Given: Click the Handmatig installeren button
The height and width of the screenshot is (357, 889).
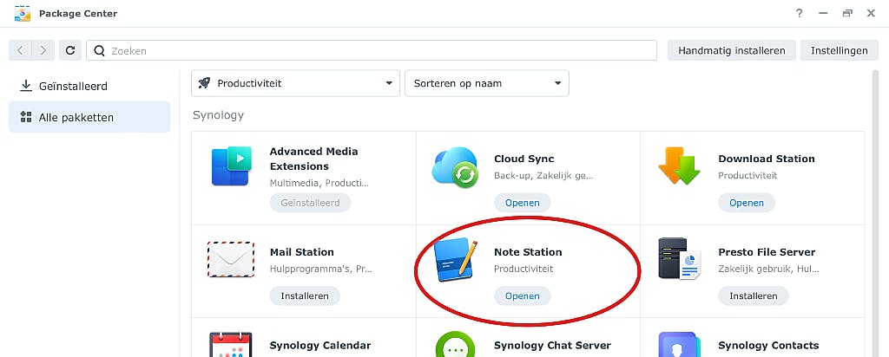Looking at the screenshot, I should (x=731, y=50).
